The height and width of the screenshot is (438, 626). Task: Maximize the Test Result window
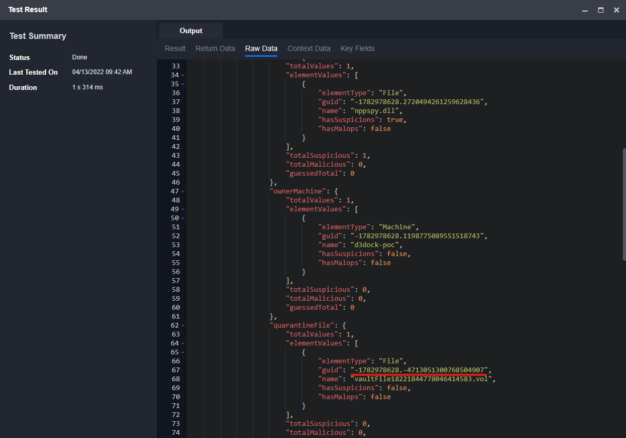pos(600,10)
